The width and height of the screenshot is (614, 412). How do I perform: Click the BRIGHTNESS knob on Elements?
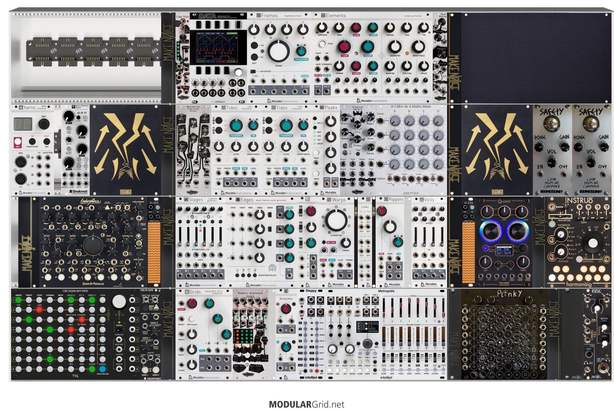point(418,46)
